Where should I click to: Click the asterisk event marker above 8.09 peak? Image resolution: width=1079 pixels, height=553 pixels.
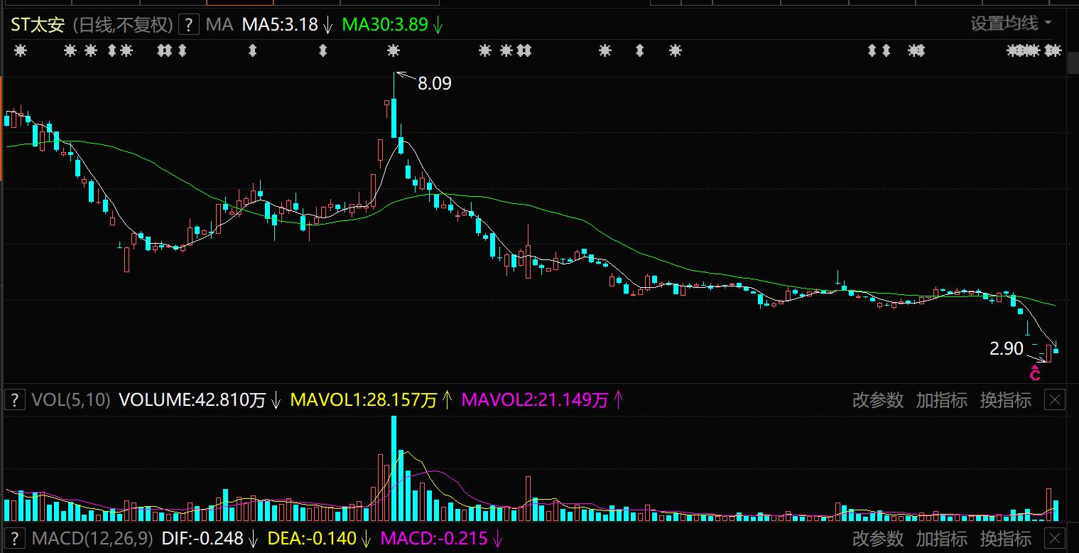pos(394,50)
